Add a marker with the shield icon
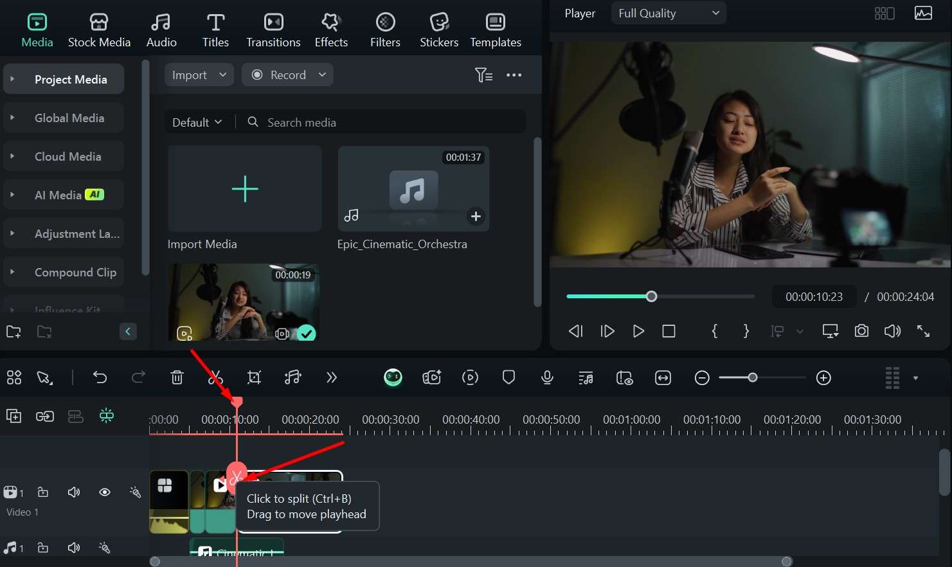Image resolution: width=952 pixels, height=567 pixels. pyautogui.click(x=508, y=377)
